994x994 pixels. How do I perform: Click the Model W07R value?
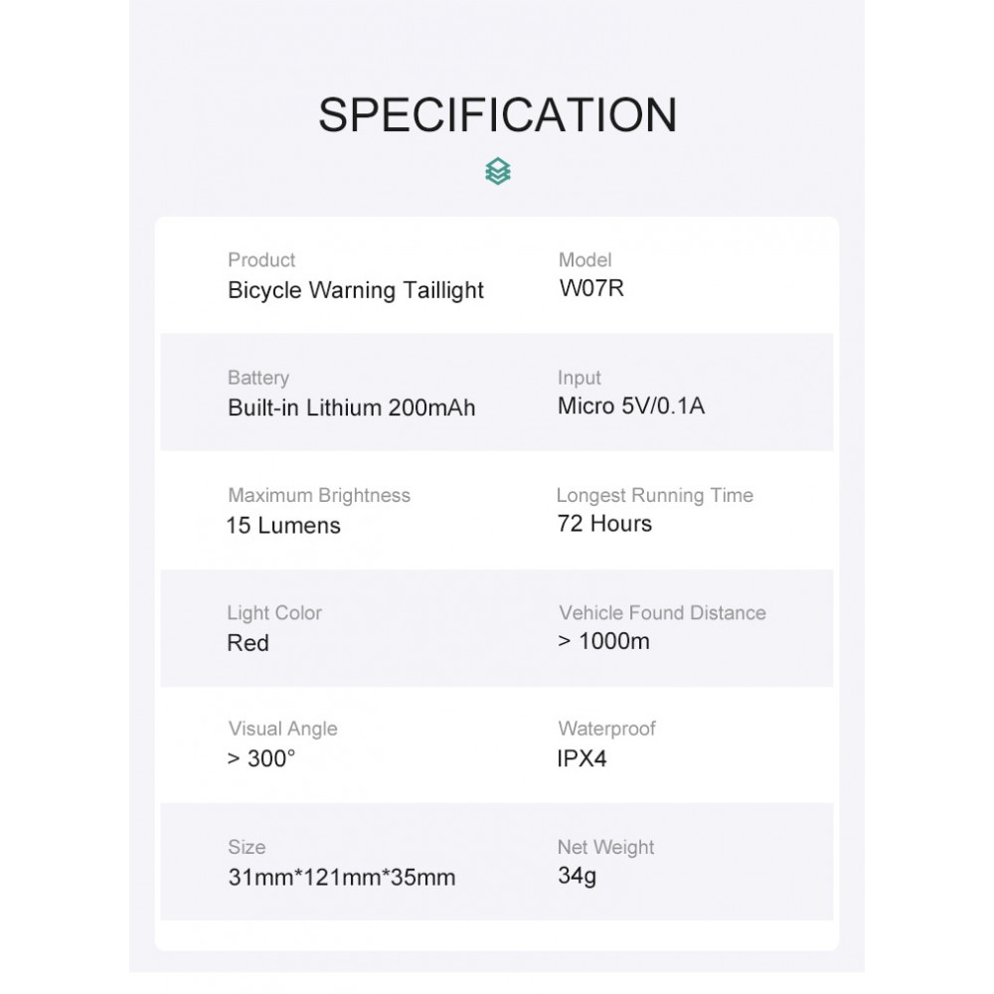click(591, 288)
